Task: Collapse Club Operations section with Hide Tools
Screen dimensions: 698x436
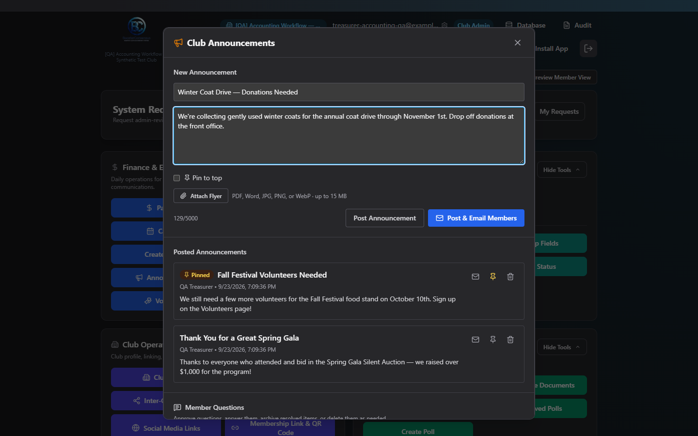Action: tap(562, 347)
